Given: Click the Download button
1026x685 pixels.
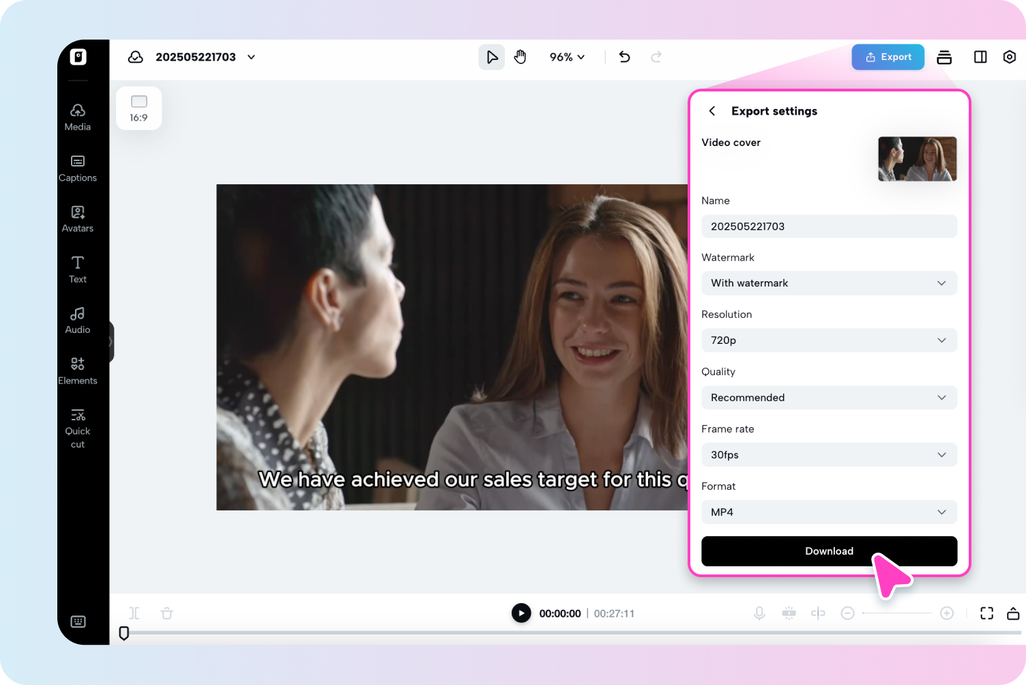Looking at the screenshot, I should pos(829,551).
